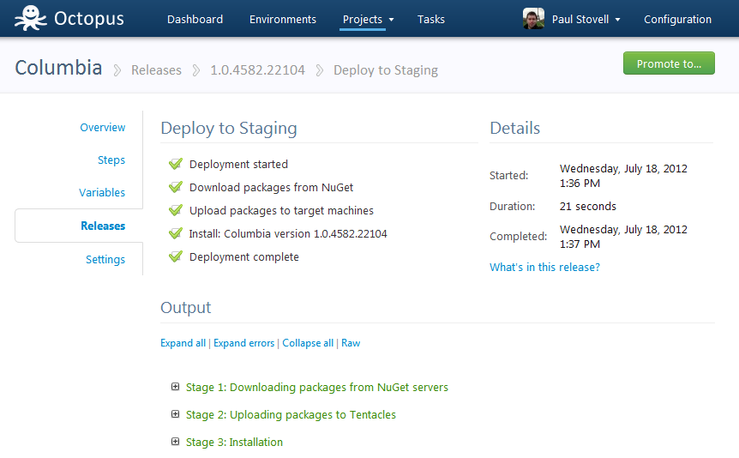Image resolution: width=739 pixels, height=458 pixels.
Task: Switch to the Settings side tab
Action: 105,259
